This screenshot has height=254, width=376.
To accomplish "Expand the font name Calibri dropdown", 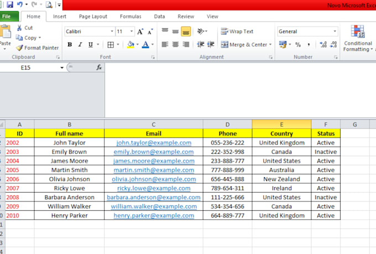I will click(112, 32).
